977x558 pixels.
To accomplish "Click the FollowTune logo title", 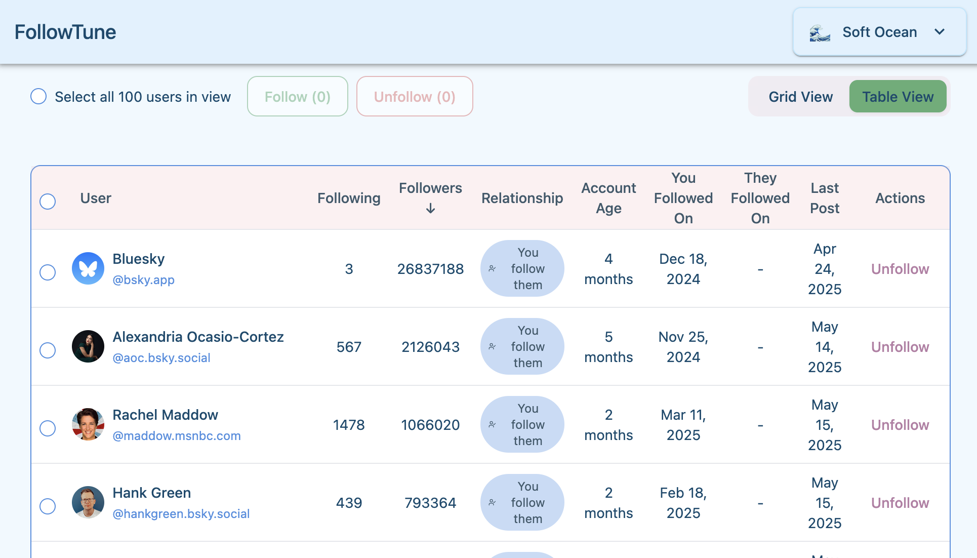I will pos(65,32).
